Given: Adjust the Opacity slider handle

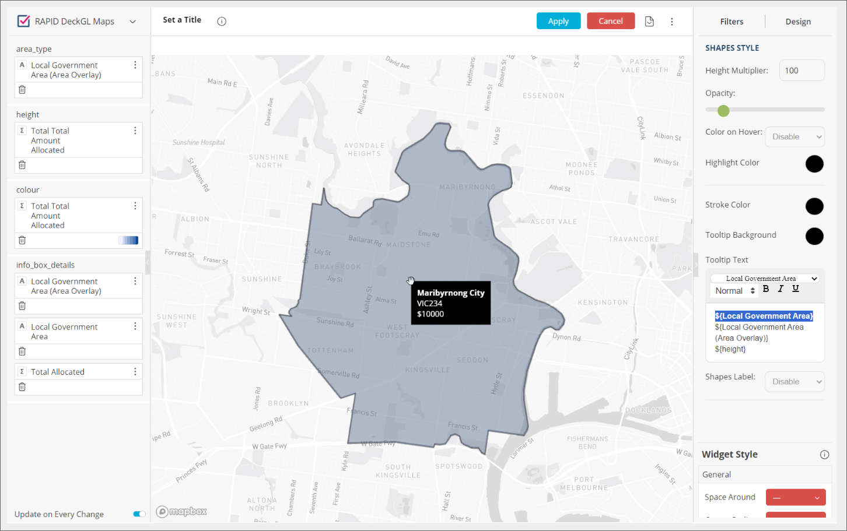Looking at the screenshot, I should [723, 111].
